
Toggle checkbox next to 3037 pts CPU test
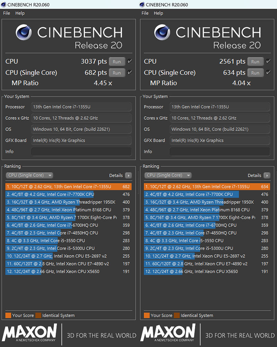(x=130, y=61)
